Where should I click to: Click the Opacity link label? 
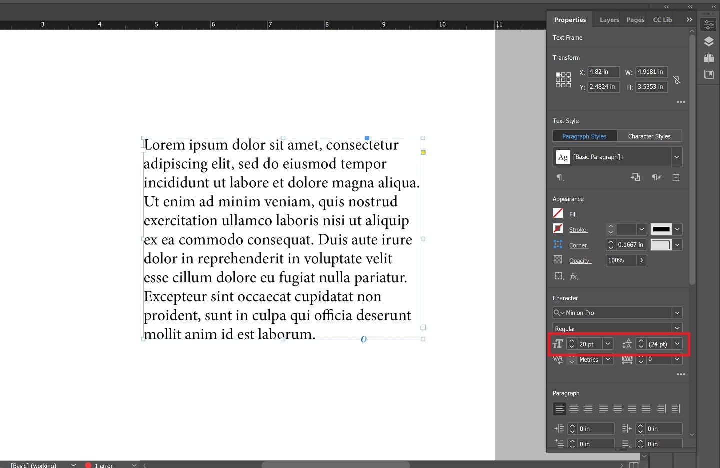(x=580, y=260)
